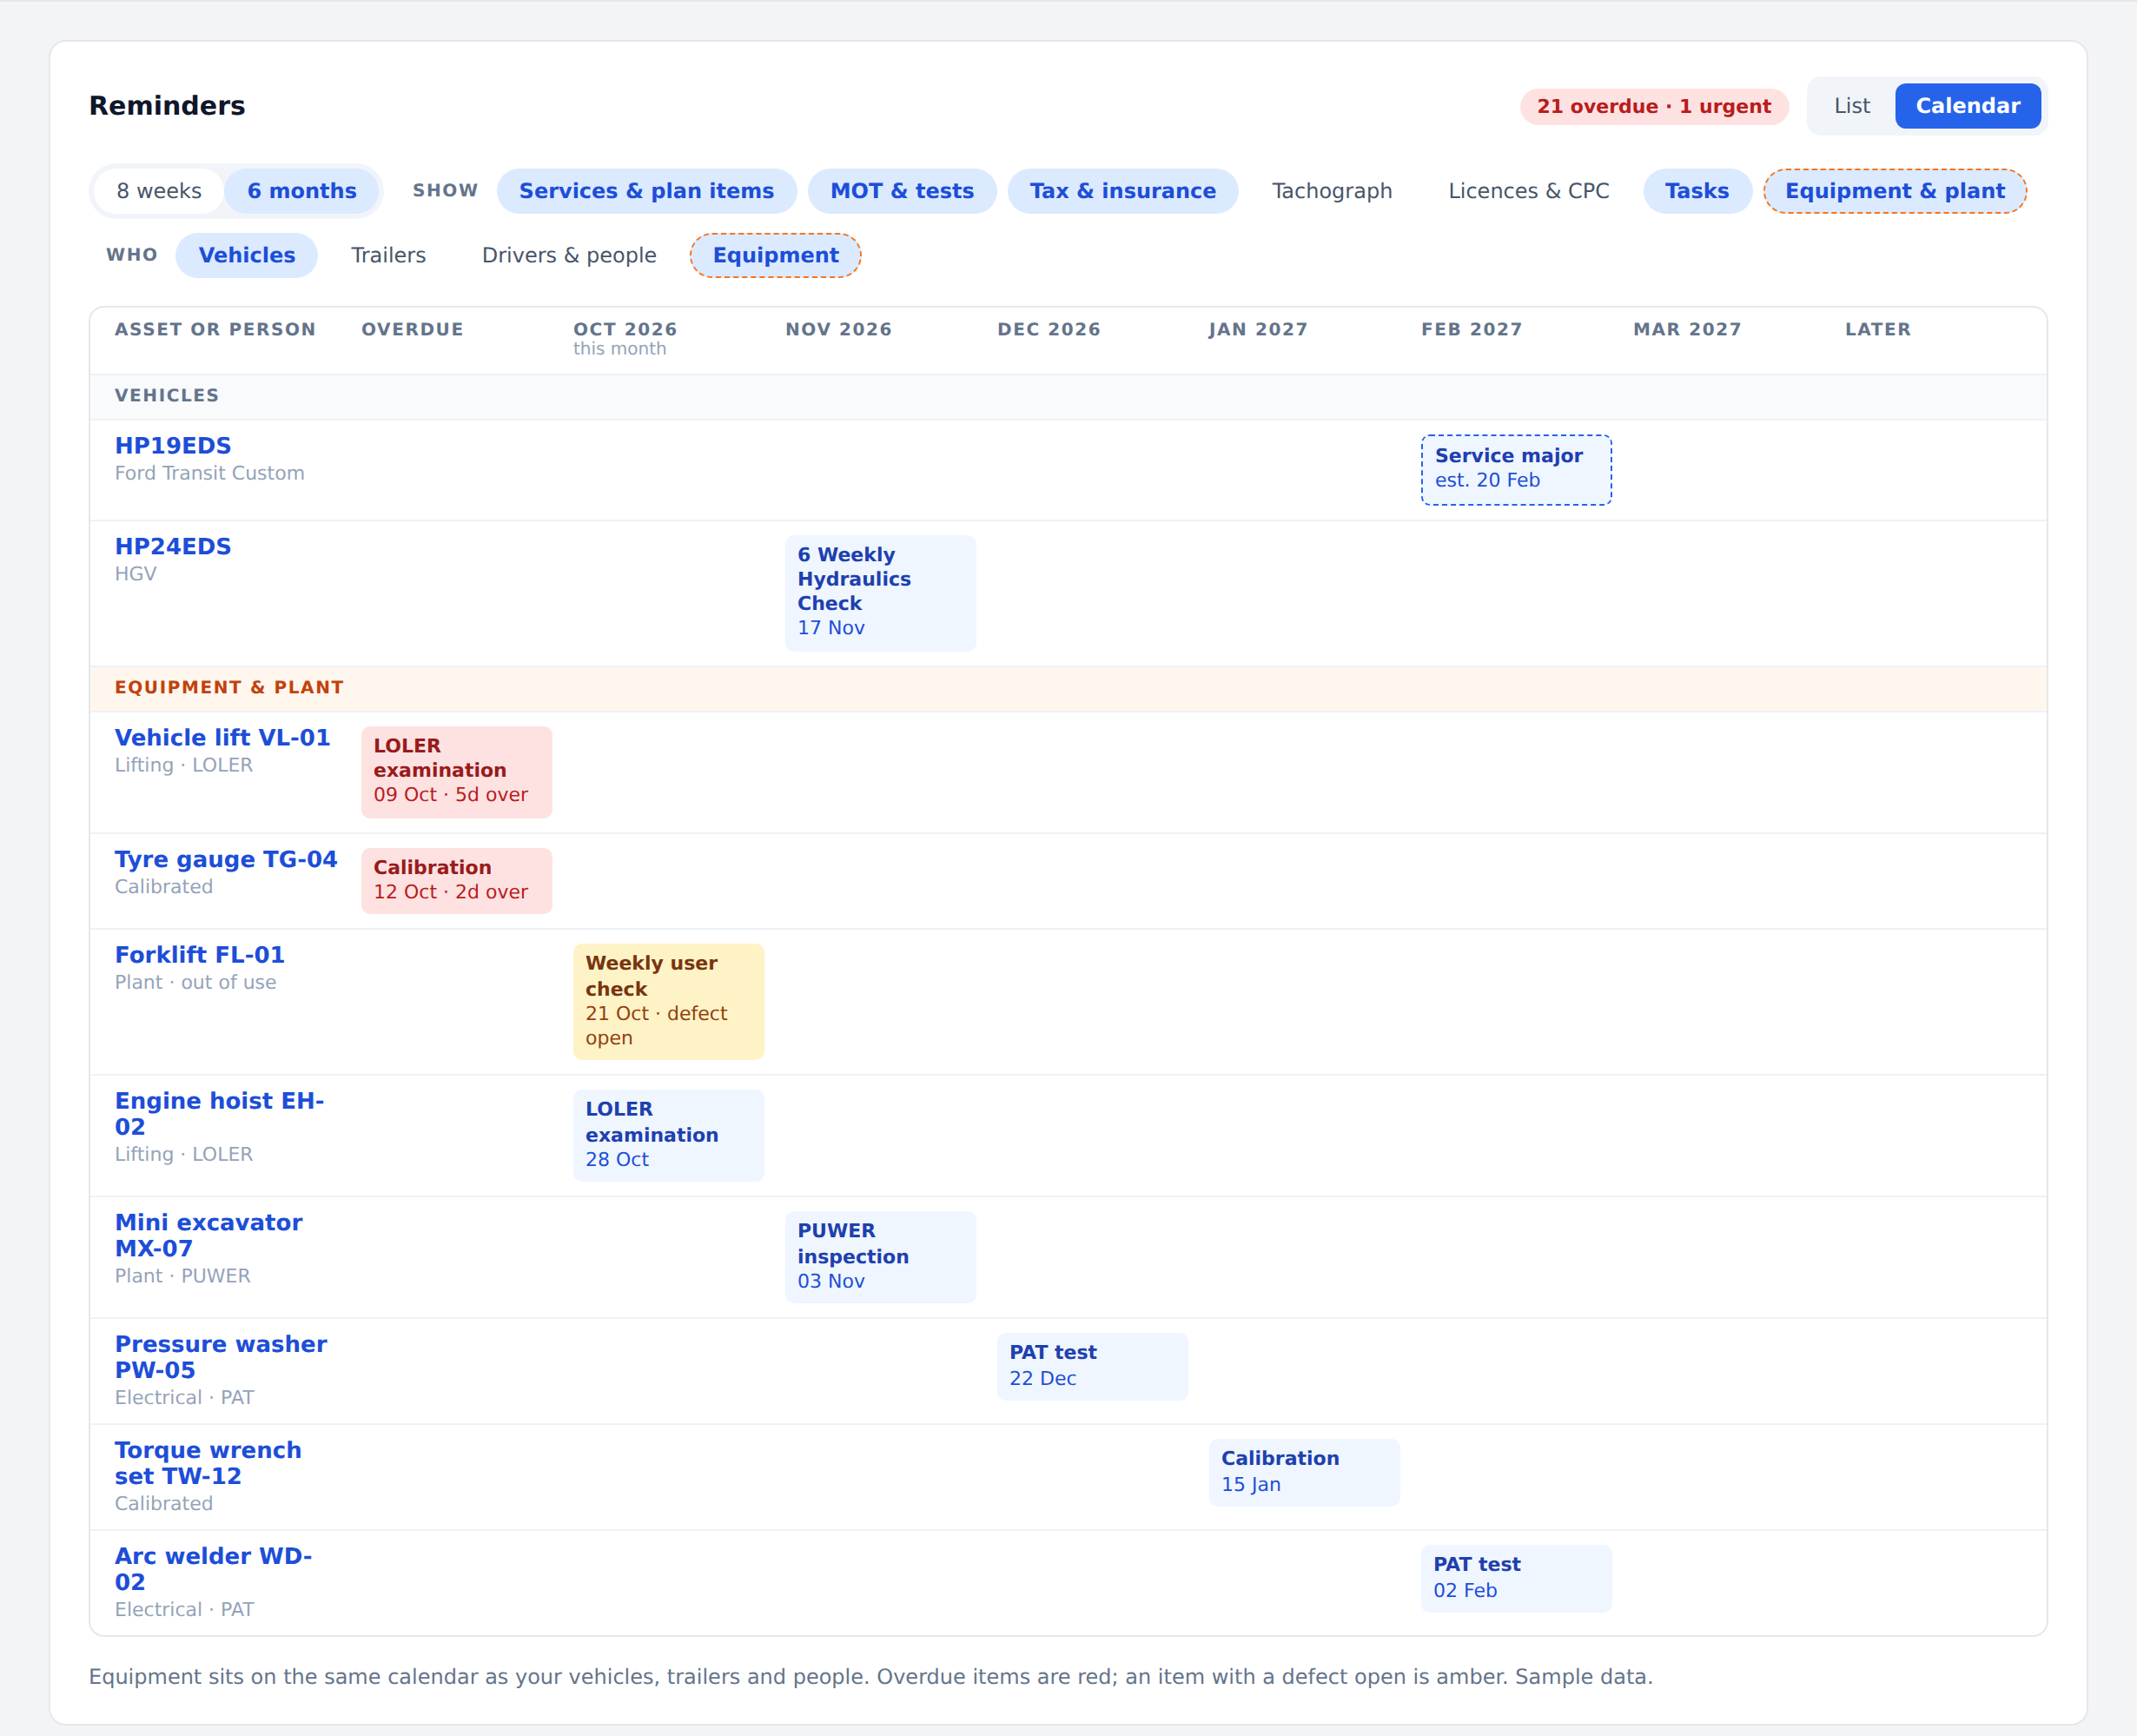
Task: Toggle Services & plan items filter
Action: click(646, 191)
